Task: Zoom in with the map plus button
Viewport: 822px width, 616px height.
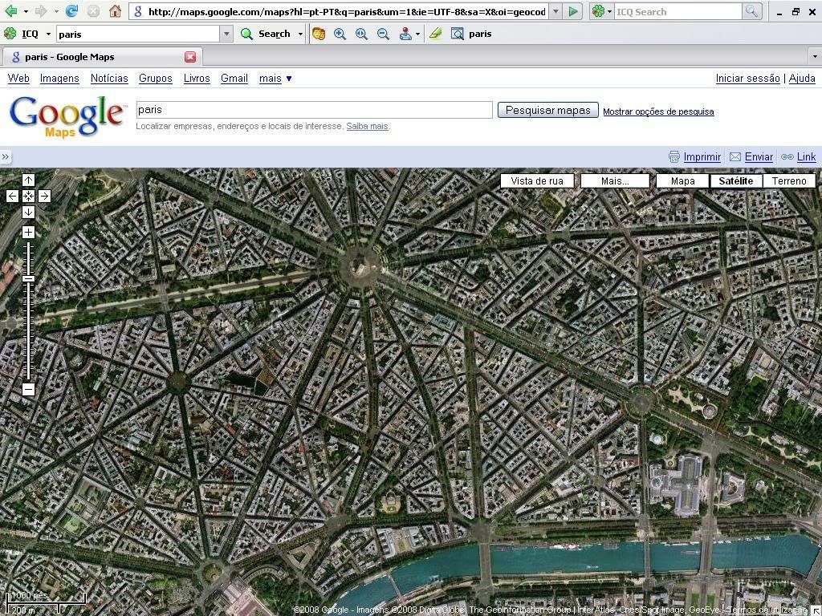Action: click(x=28, y=233)
